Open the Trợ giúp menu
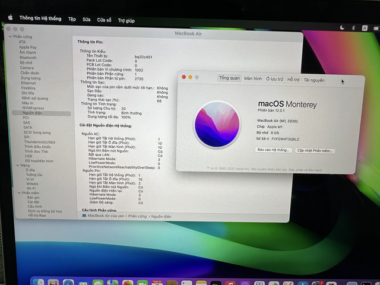 point(126,21)
